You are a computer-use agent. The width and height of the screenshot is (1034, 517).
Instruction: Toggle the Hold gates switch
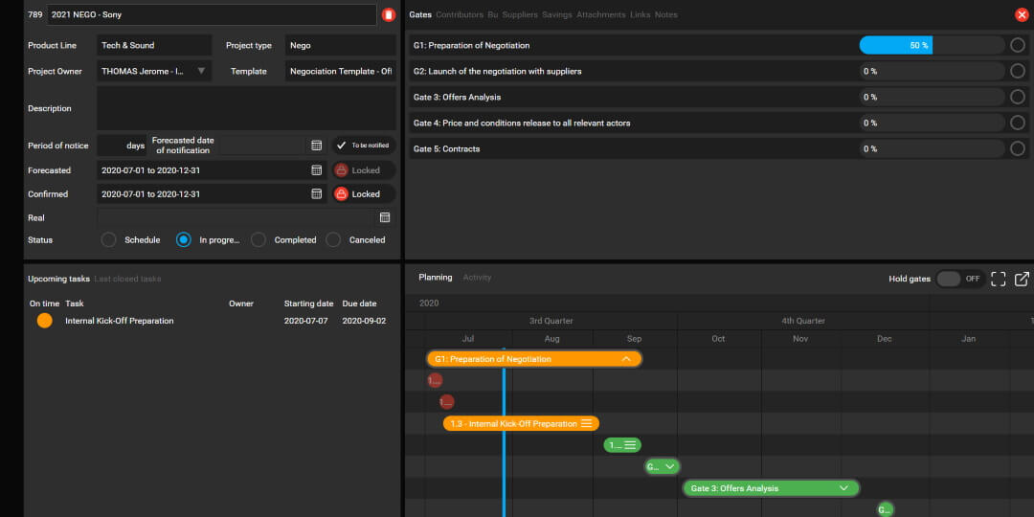[958, 279]
